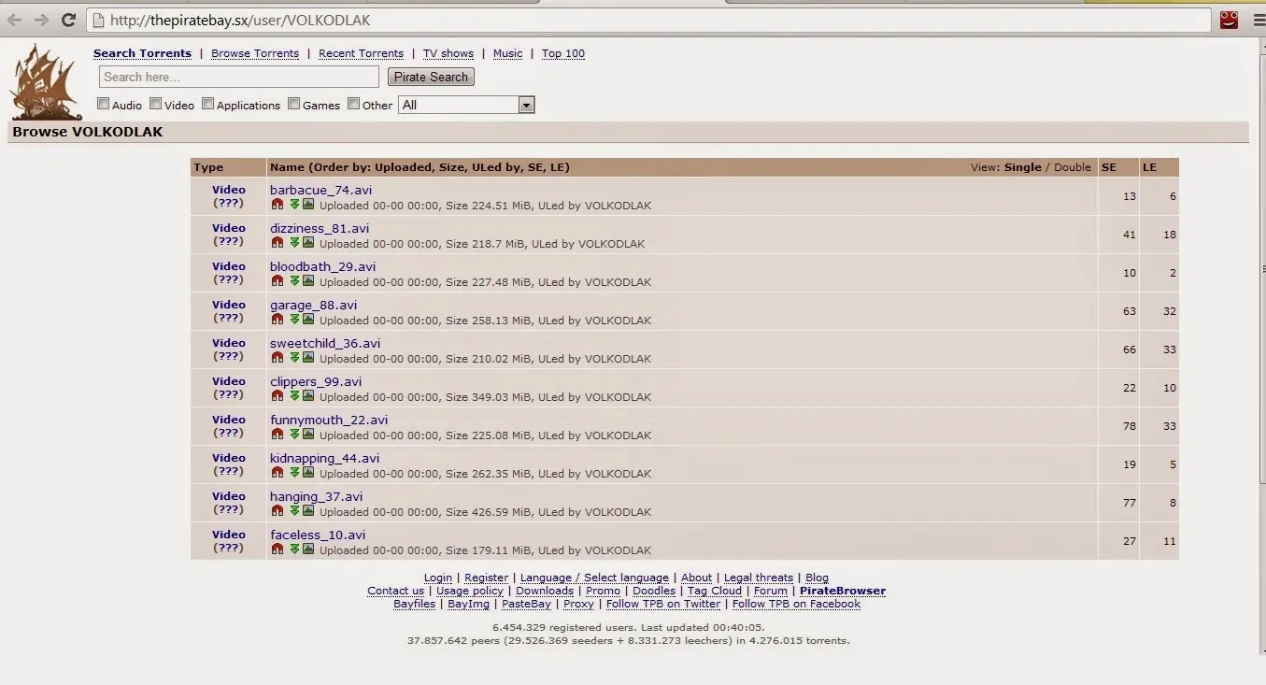Screen dimensions: 1266x685
Task: Open the kidnapping_44.avi torrent link
Action: [x=324, y=458]
